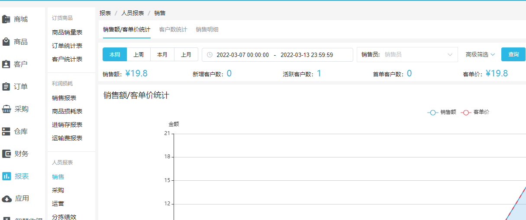Open 订单统计表 report
The width and height of the screenshot is (526, 220).
click(x=67, y=46)
